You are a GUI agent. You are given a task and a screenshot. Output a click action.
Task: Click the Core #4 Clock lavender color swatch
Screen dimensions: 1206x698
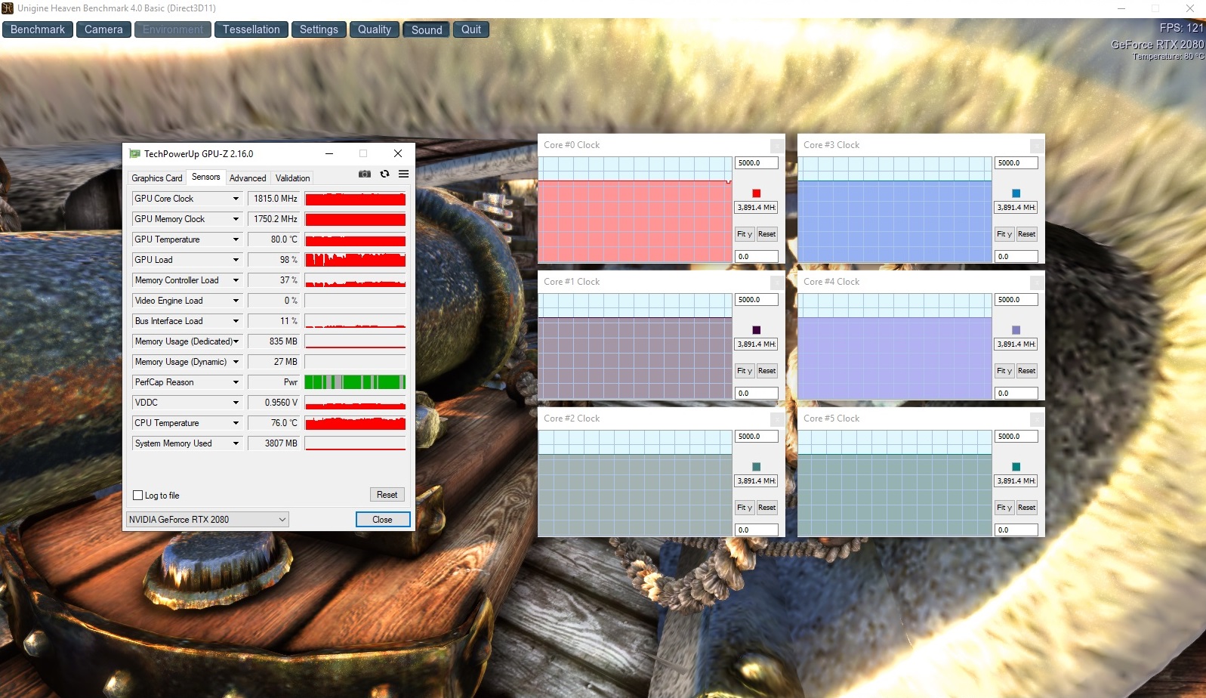1016,330
